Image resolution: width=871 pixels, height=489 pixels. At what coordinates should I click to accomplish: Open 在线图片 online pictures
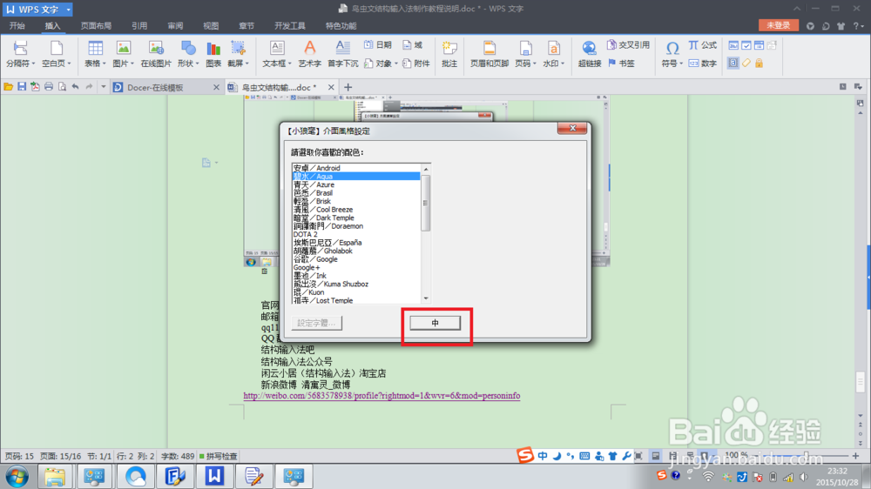pyautogui.click(x=156, y=54)
